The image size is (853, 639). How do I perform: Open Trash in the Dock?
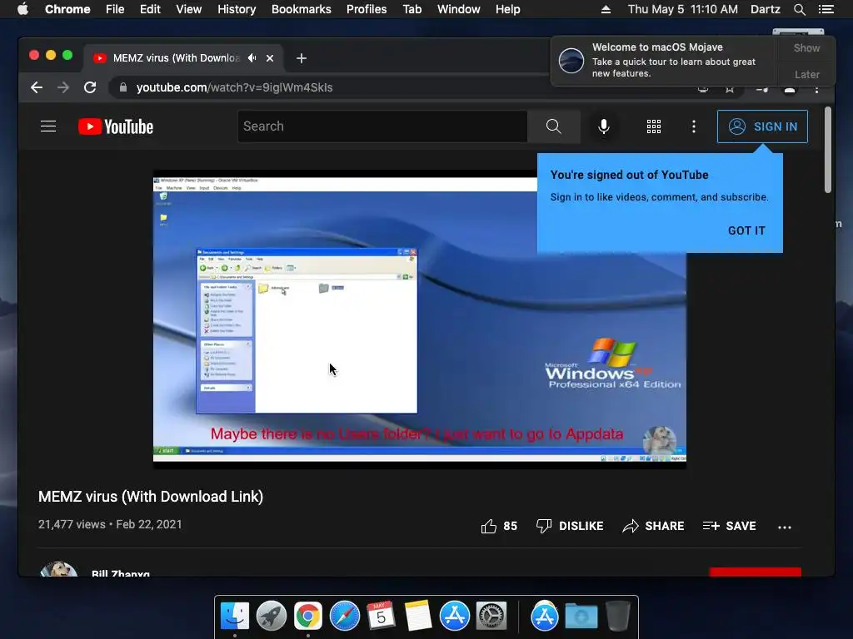pos(618,617)
